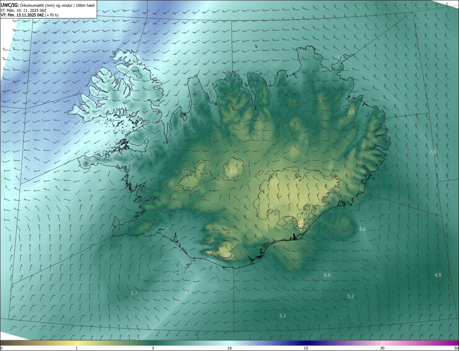This screenshot has width=459, height=351.
Task: Click the IT: Mán. 10. 11. 2025 06Z line
Action: tap(24, 10)
